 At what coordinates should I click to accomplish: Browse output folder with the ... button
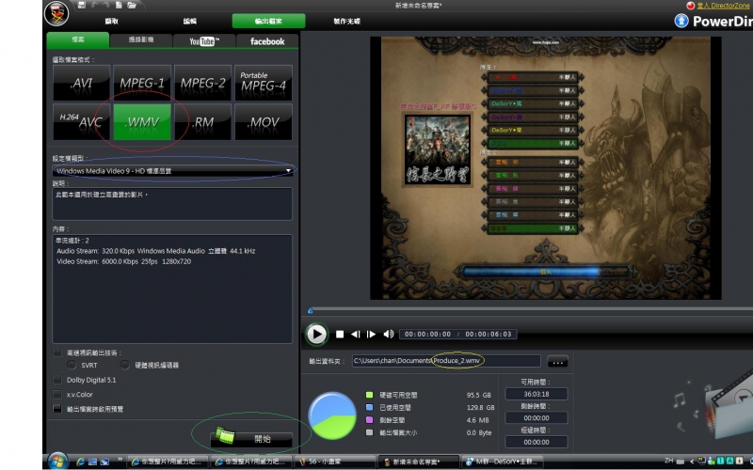tap(557, 361)
